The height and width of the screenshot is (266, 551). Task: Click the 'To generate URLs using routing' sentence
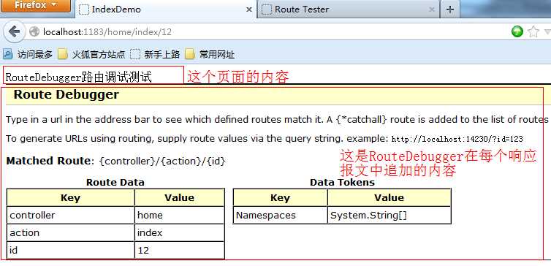(x=174, y=138)
